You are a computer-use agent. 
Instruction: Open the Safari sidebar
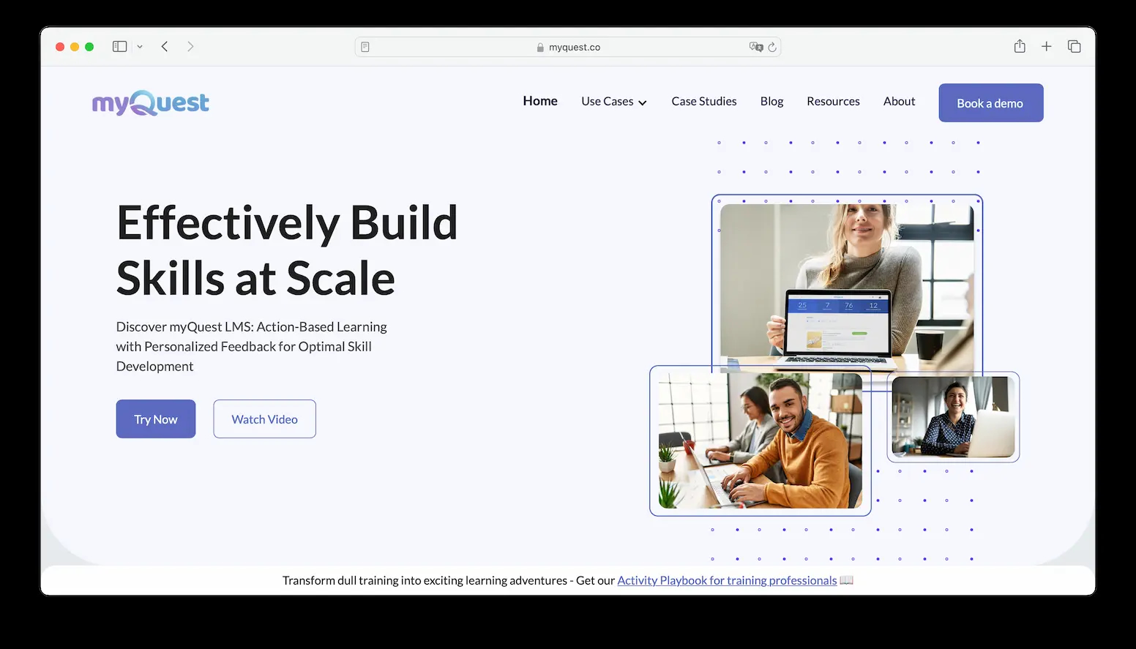pyautogui.click(x=119, y=46)
